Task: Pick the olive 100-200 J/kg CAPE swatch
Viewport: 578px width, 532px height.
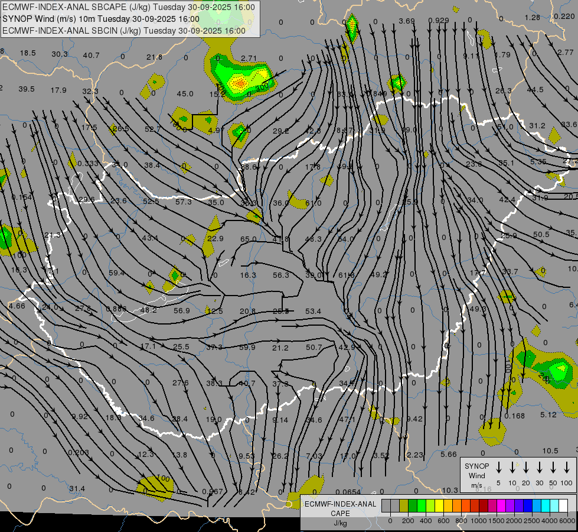Action: [x=404, y=505]
